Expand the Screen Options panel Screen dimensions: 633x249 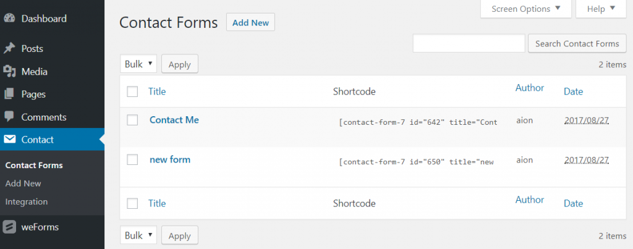[x=526, y=9]
